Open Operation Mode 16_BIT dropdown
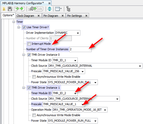Screen dimensions: 143x124 tap(80, 110)
